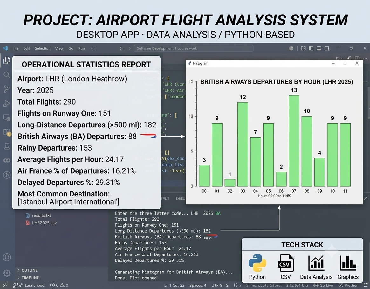The image size is (370, 289).
Task: Open the editor More Actions ellipsis
Action: (365, 58)
